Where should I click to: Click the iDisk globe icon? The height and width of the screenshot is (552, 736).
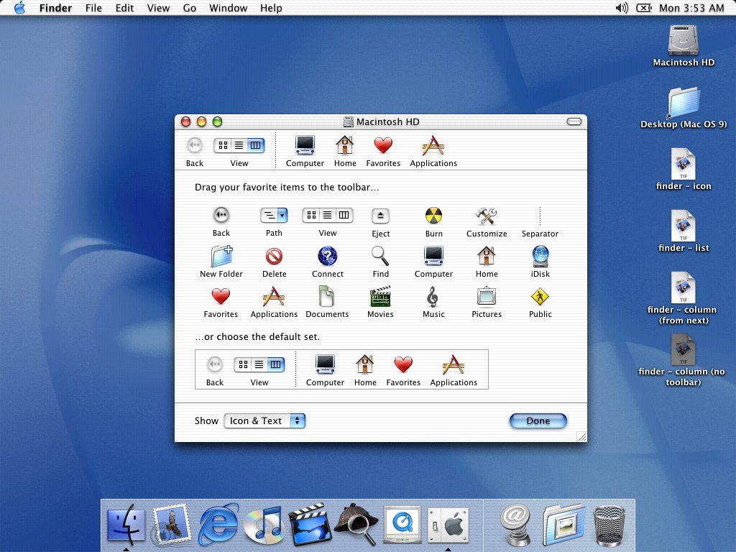[x=540, y=256]
